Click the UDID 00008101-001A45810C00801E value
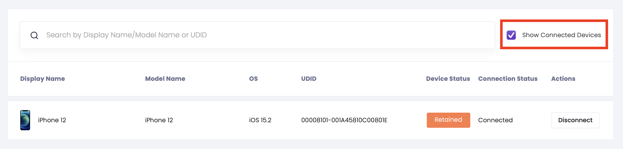The height and width of the screenshot is (149, 623). click(344, 120)
